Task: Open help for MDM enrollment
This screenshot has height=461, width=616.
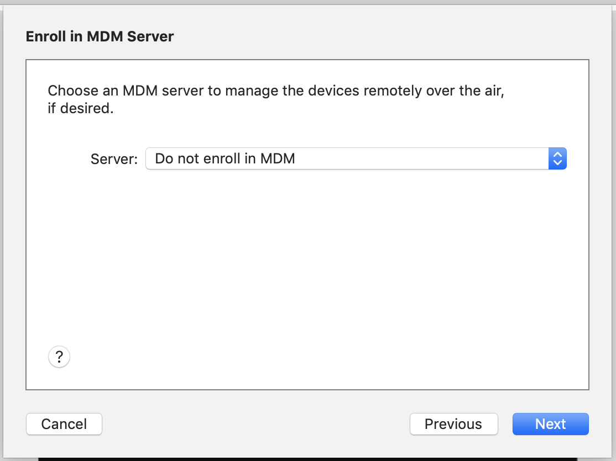Action: (59, 357)
